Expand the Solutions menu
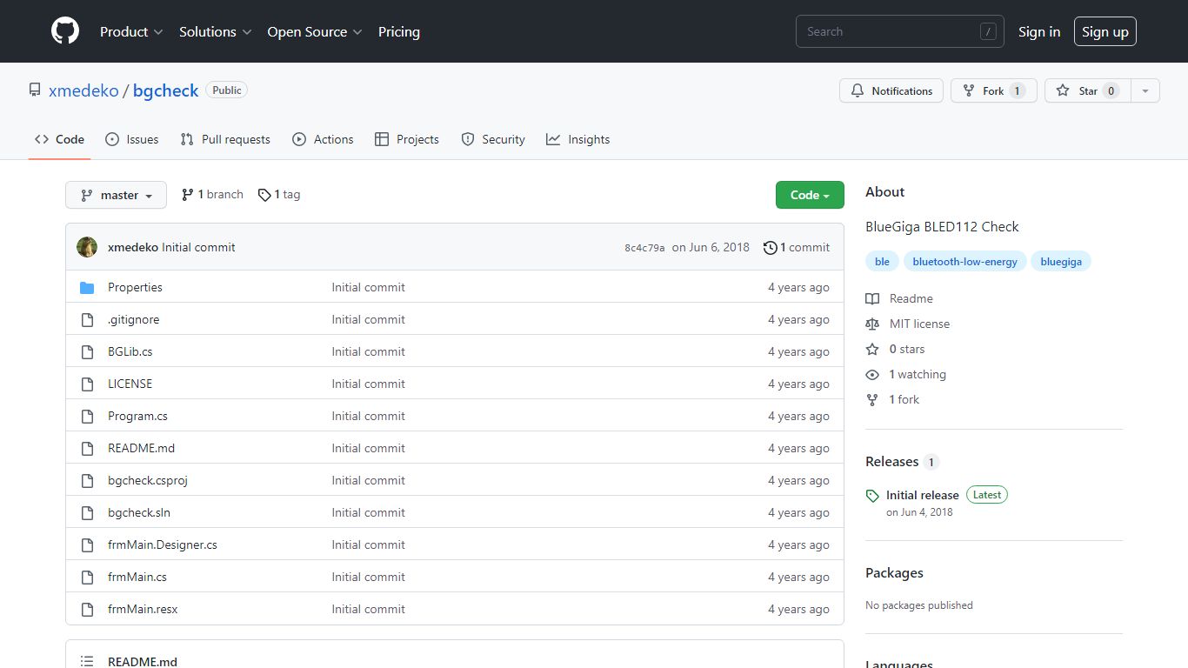Screen dimensions: 1188x668 [x=216, y=31]
